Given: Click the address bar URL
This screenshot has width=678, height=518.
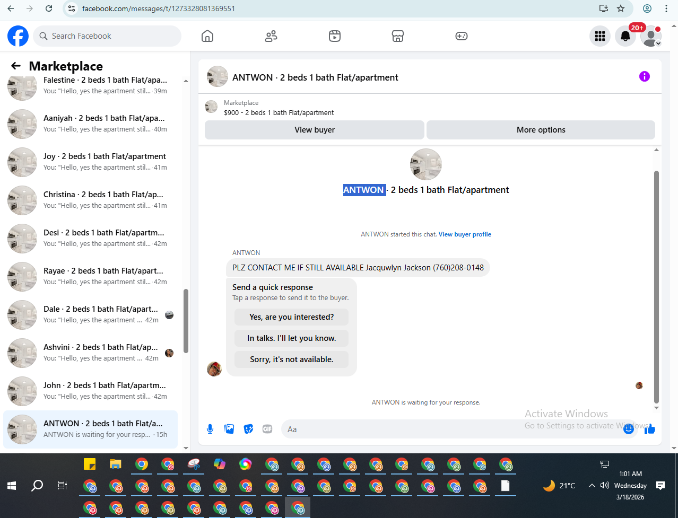Looking at the screenshot, I should tap(159, 8).
